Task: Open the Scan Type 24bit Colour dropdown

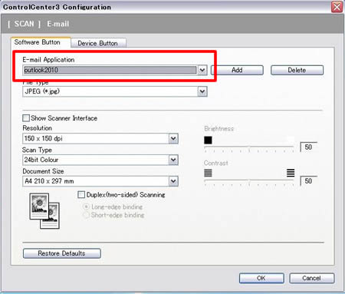Action: 173,160
